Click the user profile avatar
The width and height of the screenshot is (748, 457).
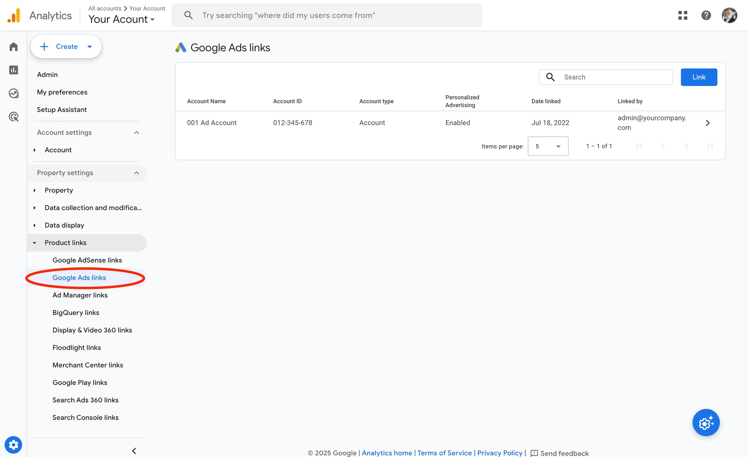click(729, 15)
